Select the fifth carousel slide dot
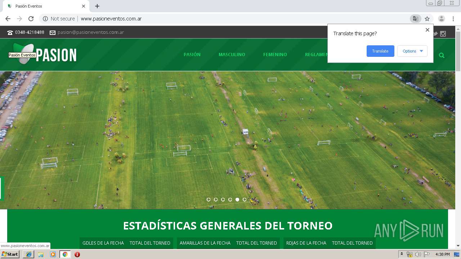 tap(237, 199)
